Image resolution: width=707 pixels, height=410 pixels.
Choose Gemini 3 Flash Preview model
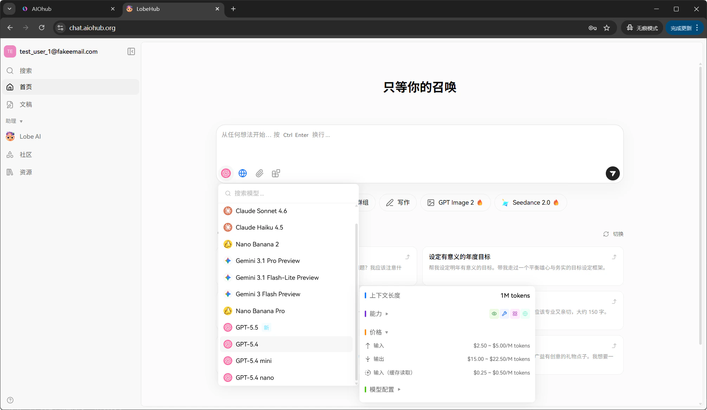tap(286, 294)
